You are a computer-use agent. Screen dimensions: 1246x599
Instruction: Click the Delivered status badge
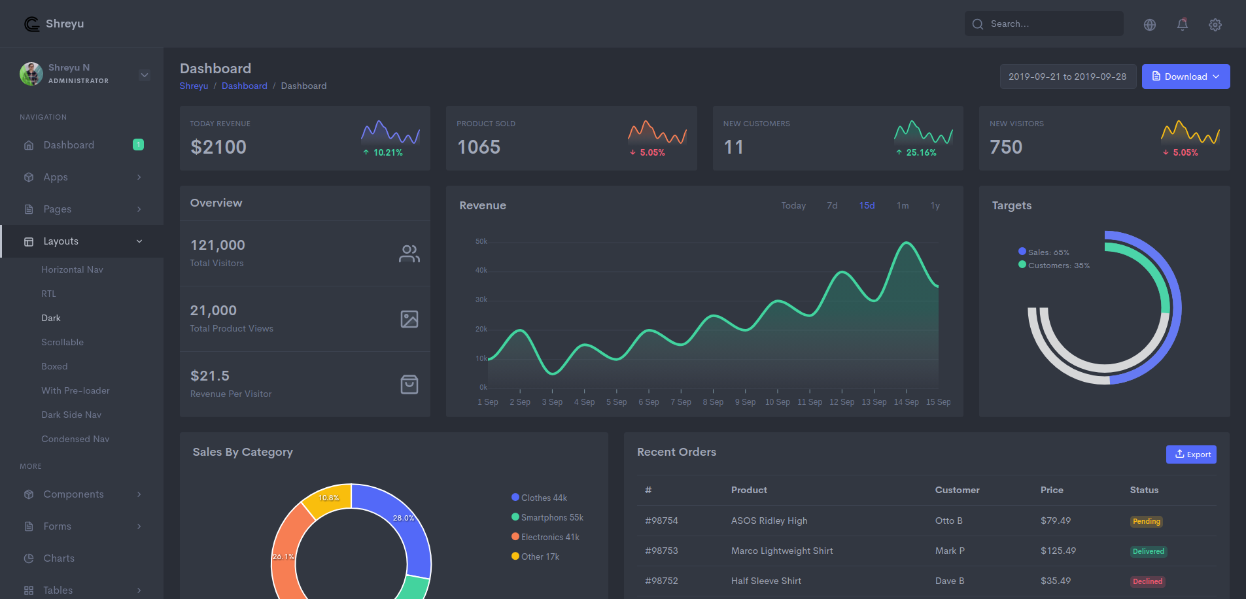[1149, 551]
